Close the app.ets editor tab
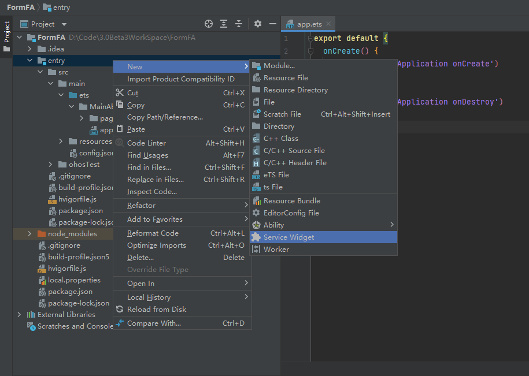The width and height of the screenshot is (529, 376). tap(328, 24)
